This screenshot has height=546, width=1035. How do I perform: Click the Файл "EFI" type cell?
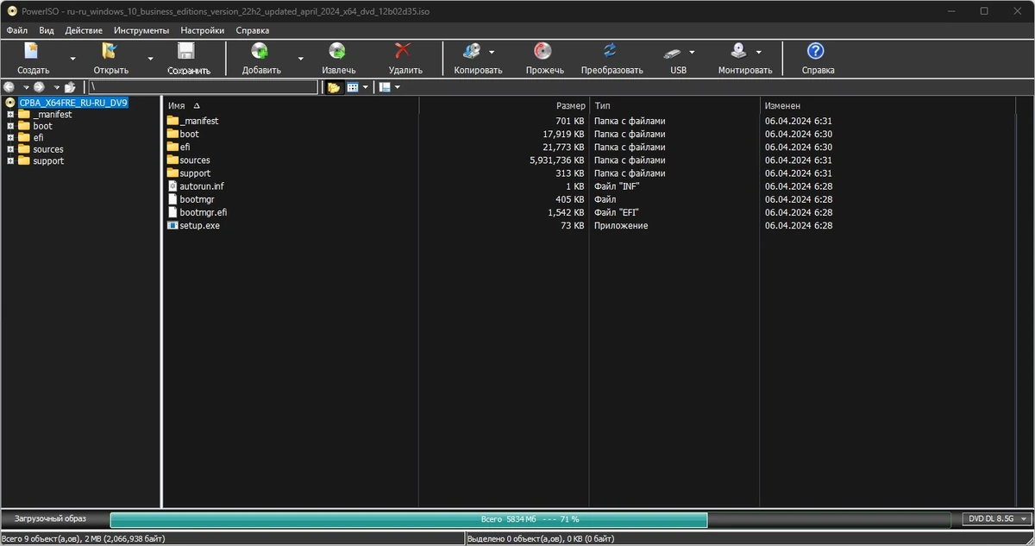pos(616,212)
